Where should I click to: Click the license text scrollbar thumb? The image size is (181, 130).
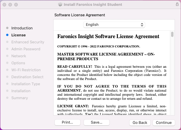(172, 34)
